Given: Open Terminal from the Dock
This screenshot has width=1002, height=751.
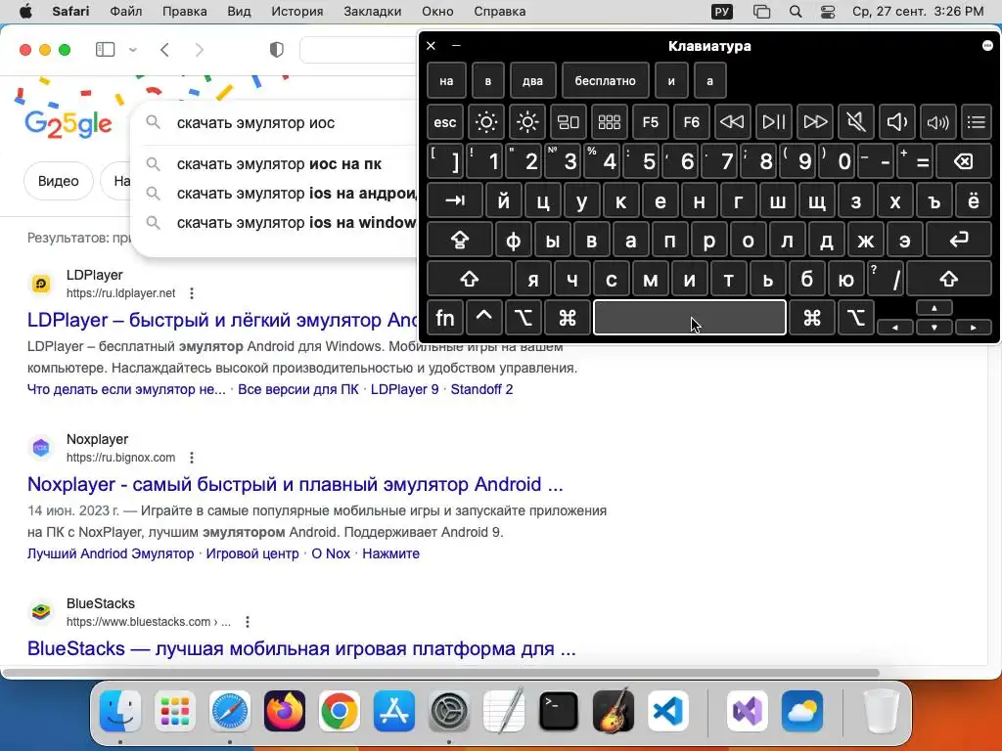Looking at the screenshot, I should [x=559, y=711].
